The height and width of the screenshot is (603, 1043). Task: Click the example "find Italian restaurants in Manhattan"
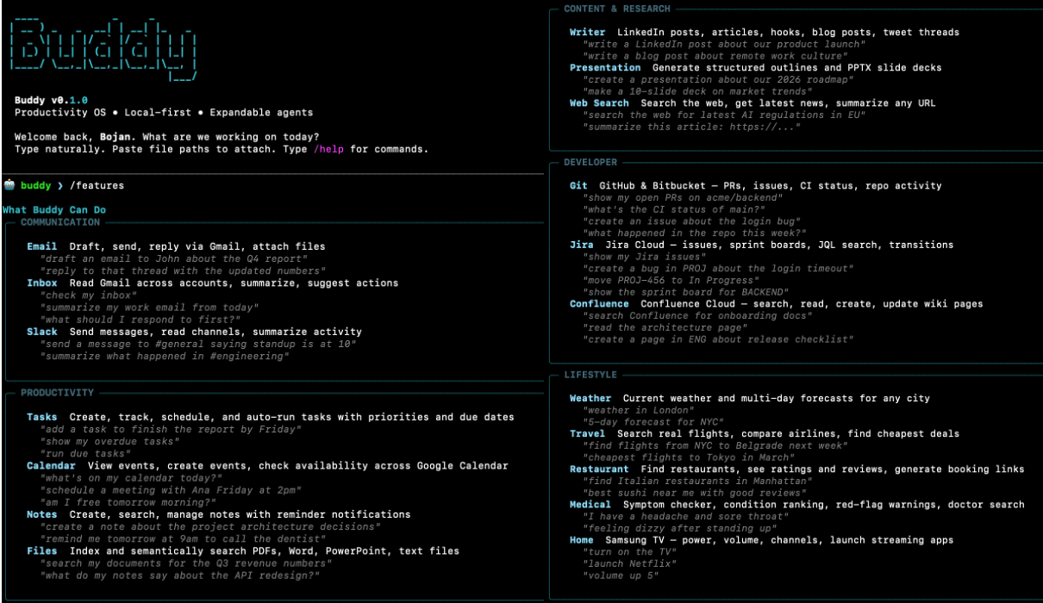pos(698,481)
